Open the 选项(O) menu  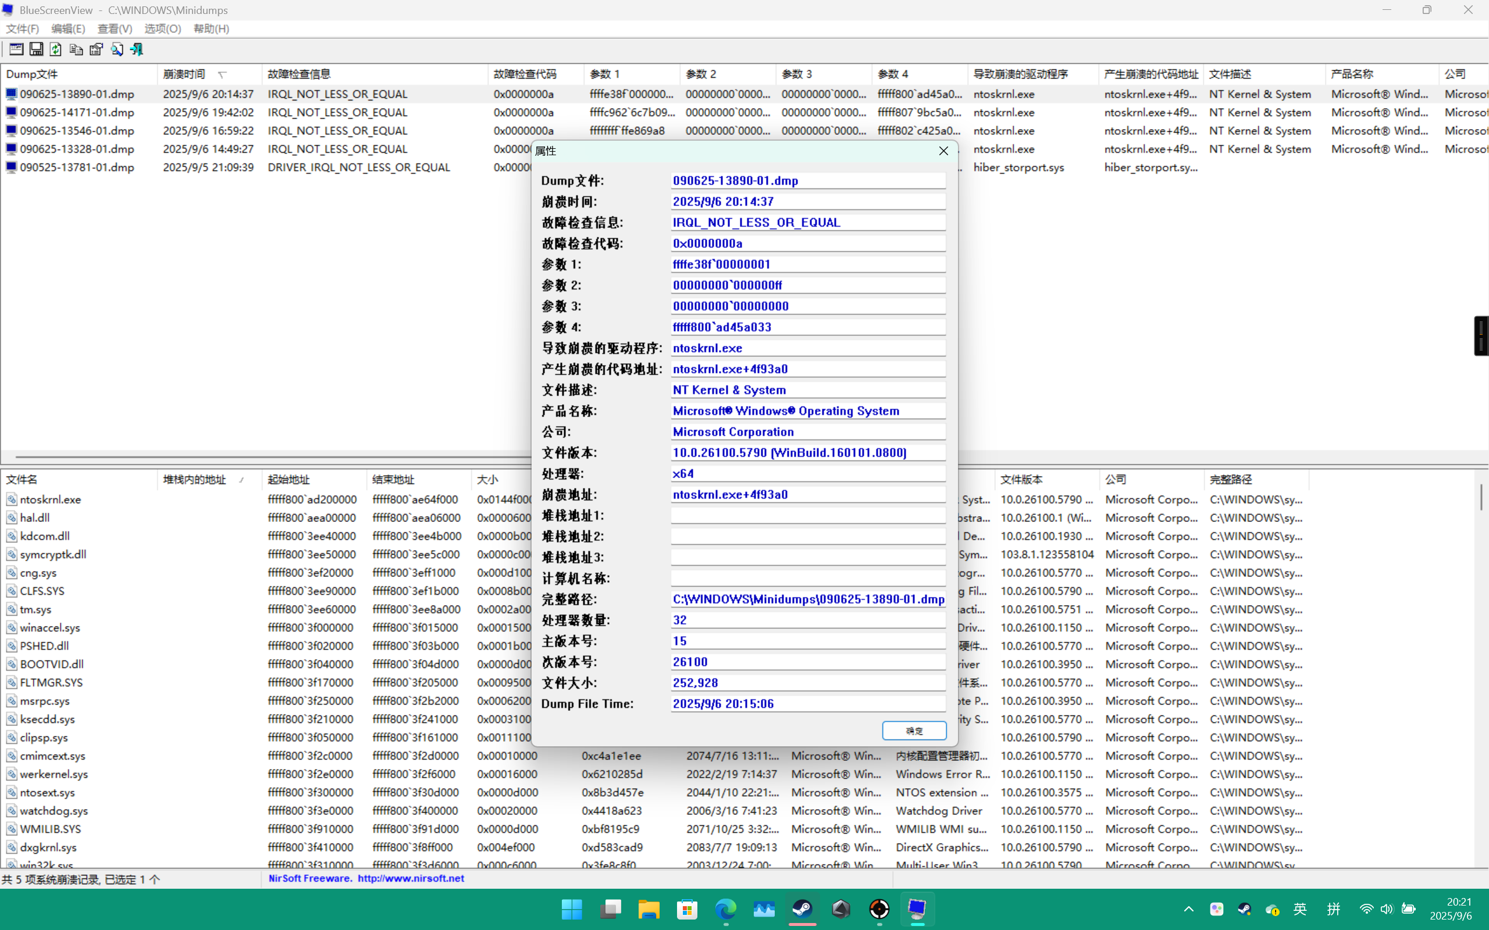click(162, 28)
